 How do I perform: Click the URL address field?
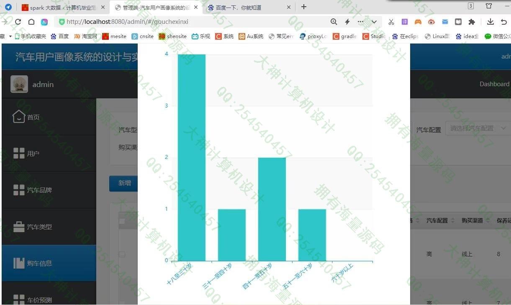[x=193, y=22]
